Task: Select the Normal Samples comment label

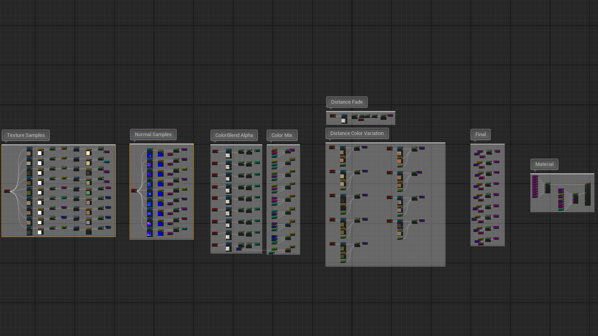Action: pyautogui.click(x=153, y=135)
